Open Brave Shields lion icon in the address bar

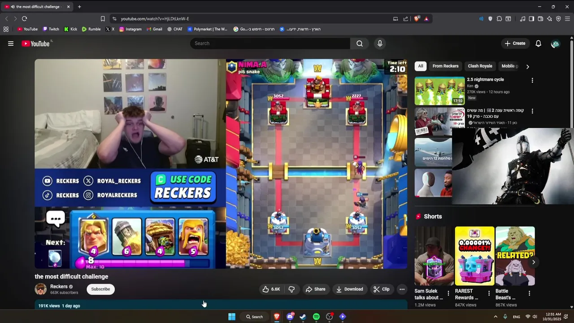[417, 19]
